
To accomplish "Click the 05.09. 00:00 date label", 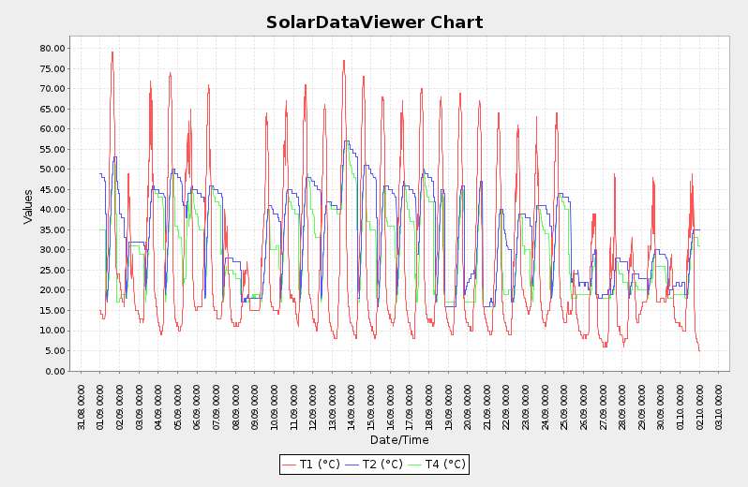I will (x=177, y=407).
